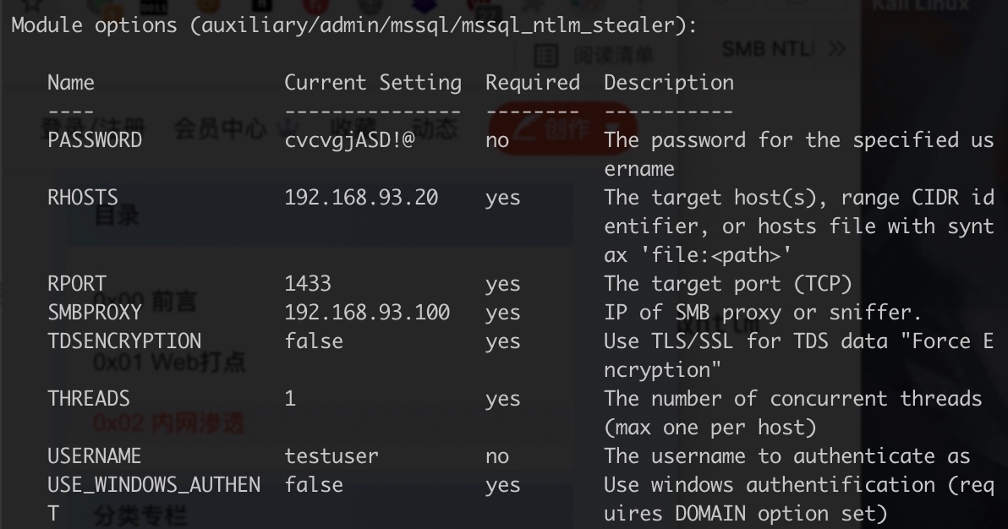Viewport: 1008px width, 529px height.
Task: Click the THREADS option name
Action: pyautogui.click(x=89, y=399)
